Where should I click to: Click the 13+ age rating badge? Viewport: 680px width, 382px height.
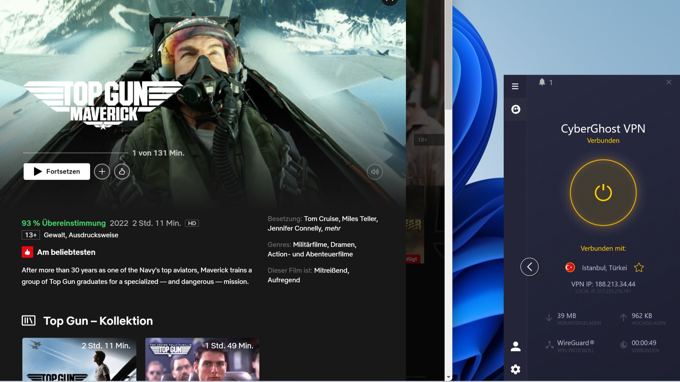point(31,235)
